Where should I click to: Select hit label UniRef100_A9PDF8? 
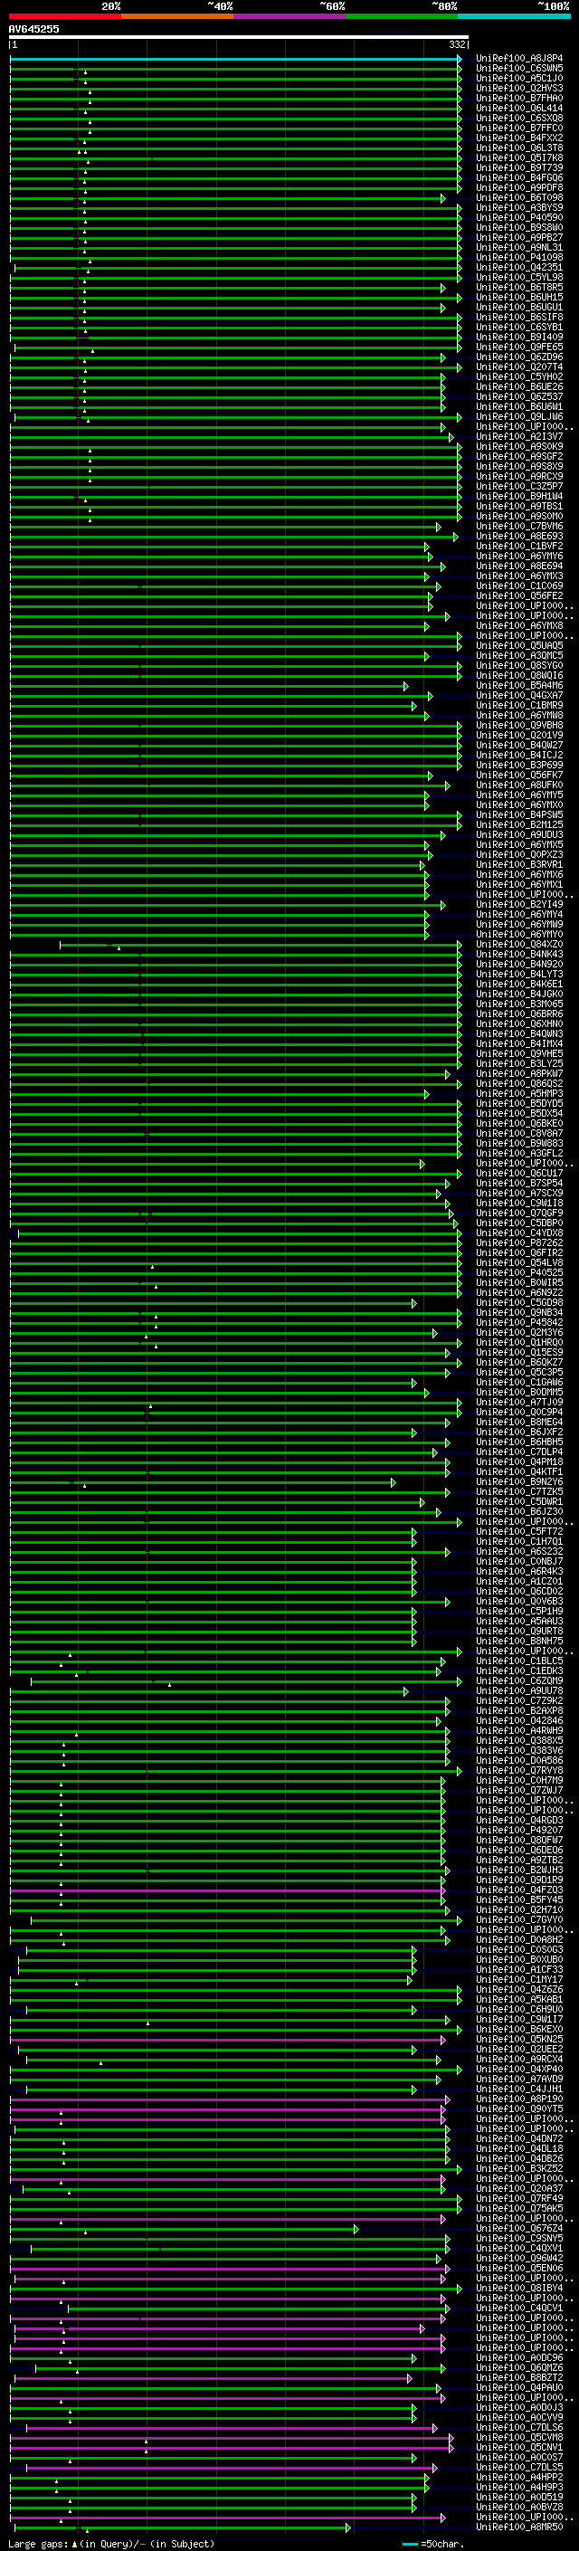click(519, 187)
